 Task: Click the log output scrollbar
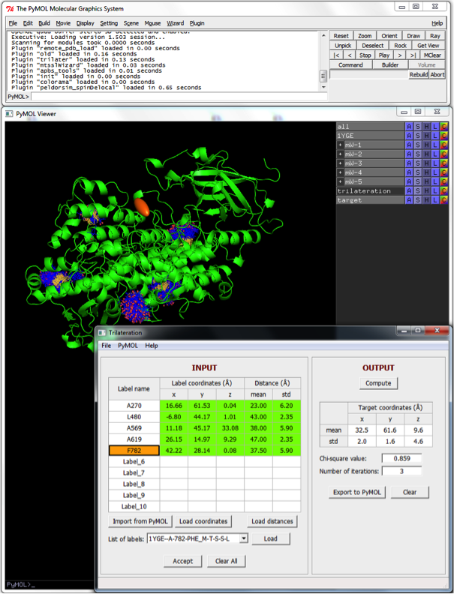click(323, 59)
